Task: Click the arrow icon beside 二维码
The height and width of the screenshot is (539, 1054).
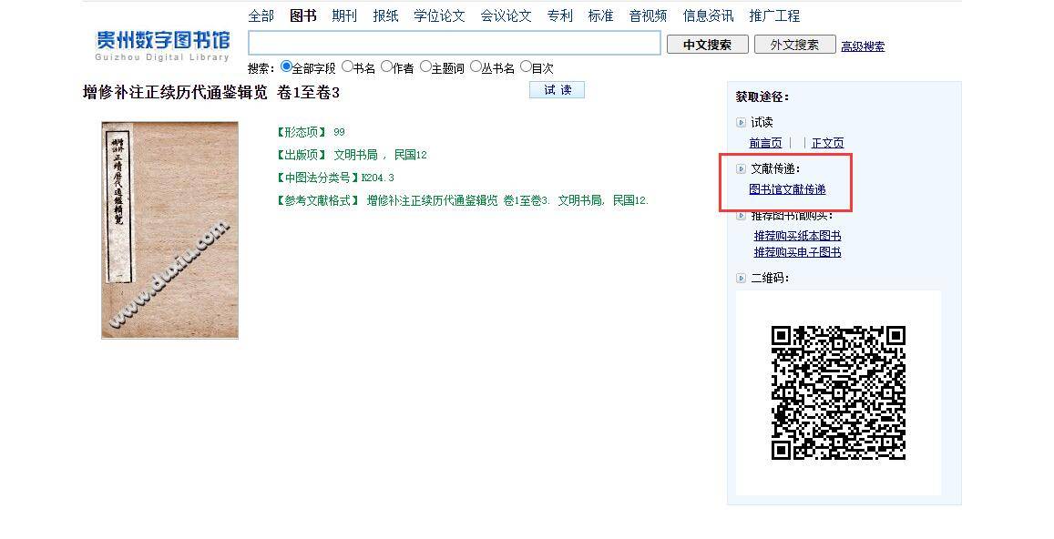Action: pyautogui.click(x=741, y=278)
